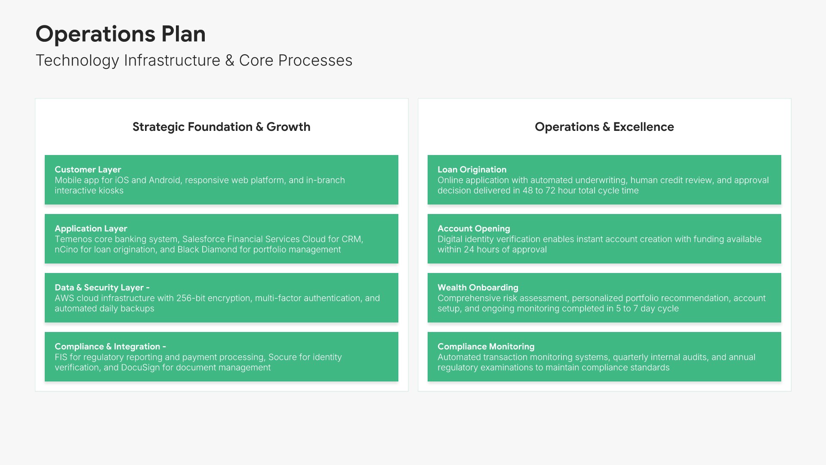The height and width of the screenshot is (465, 826).
Task: Click the comprehensive risk assessment description text
Action: (601, 304)
